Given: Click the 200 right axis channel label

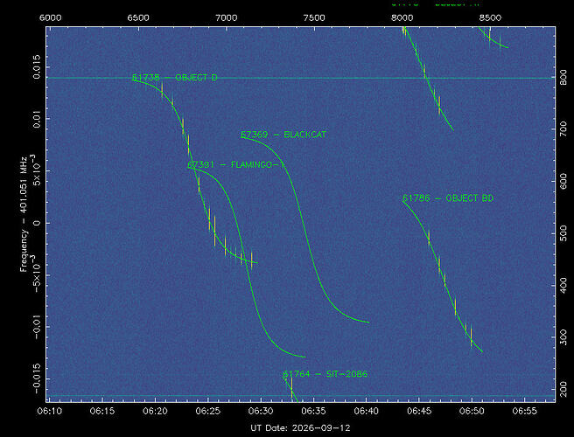Looking at the screenshot, I should pos(563,389).
